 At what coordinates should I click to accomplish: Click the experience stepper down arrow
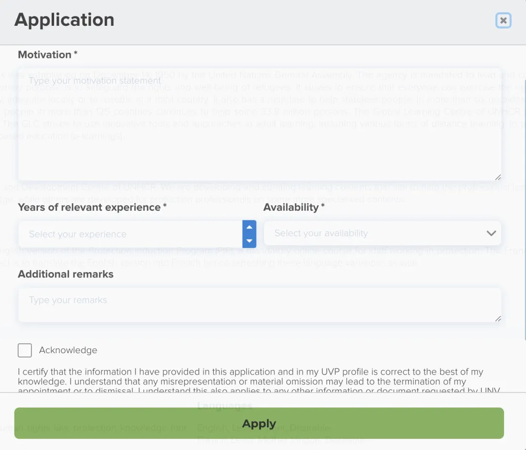click(x=249, y=241)
